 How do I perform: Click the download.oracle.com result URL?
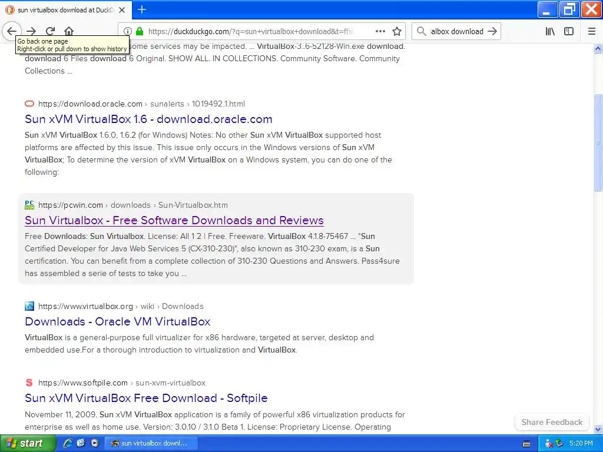click(x=141, y=104)
